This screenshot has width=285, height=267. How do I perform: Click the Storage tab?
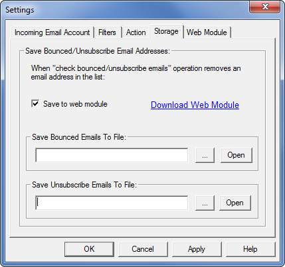click(x=166, y=31)
